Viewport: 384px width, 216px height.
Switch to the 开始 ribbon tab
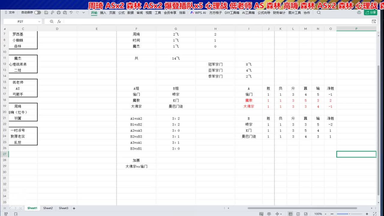pos(94,13)
